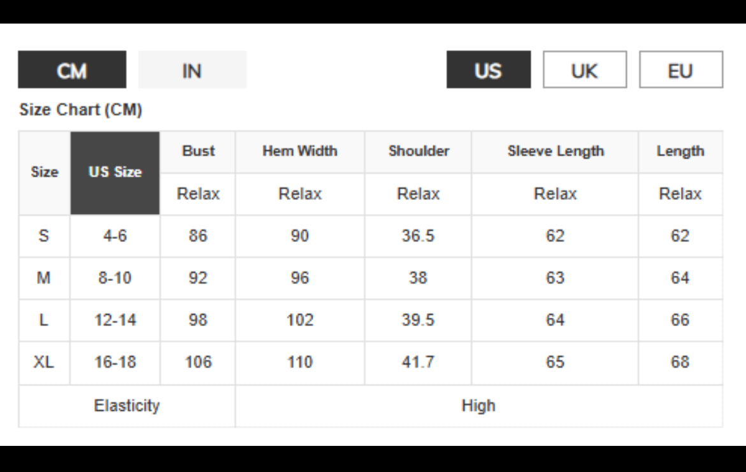Switch measurements to the IN unit
The width and height of the screenshot is (746, 472).
pos(192,70)
